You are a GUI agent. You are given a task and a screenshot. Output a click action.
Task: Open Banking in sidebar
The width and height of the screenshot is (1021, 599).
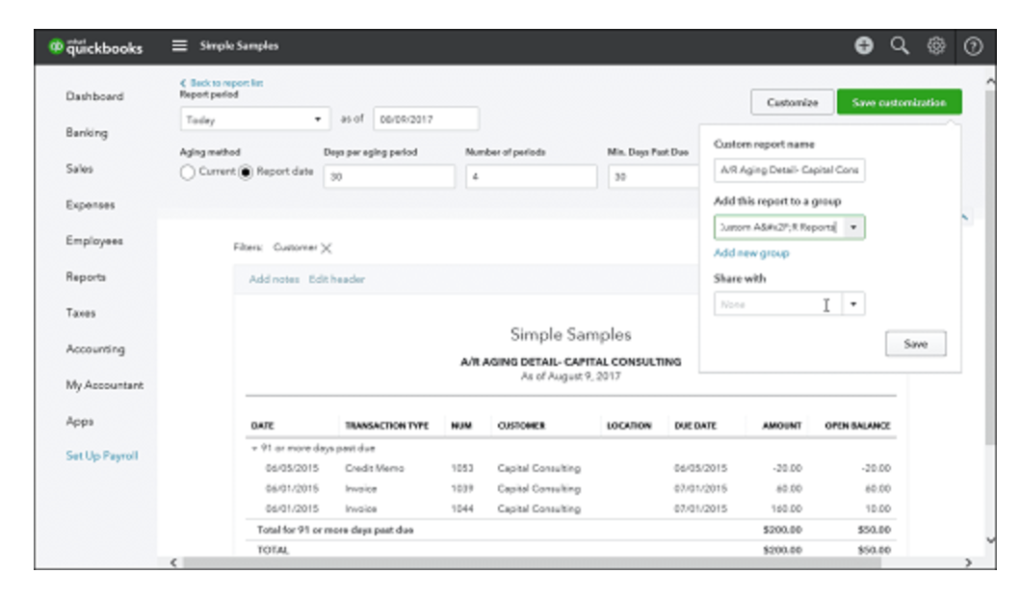click(87, 133)
